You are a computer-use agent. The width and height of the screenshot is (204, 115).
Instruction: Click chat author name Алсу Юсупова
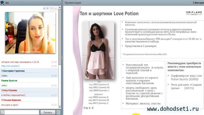coord(10,90)
